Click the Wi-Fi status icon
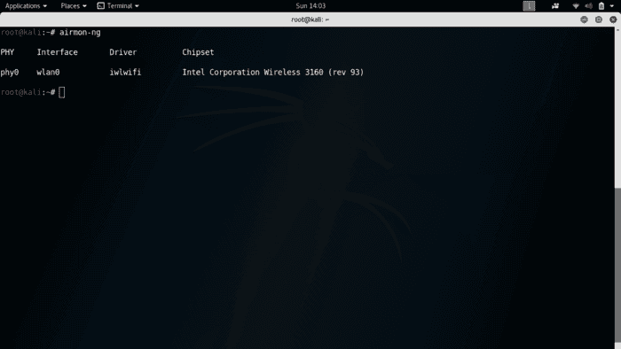The image size is (621, 349). tap(576, 6)
